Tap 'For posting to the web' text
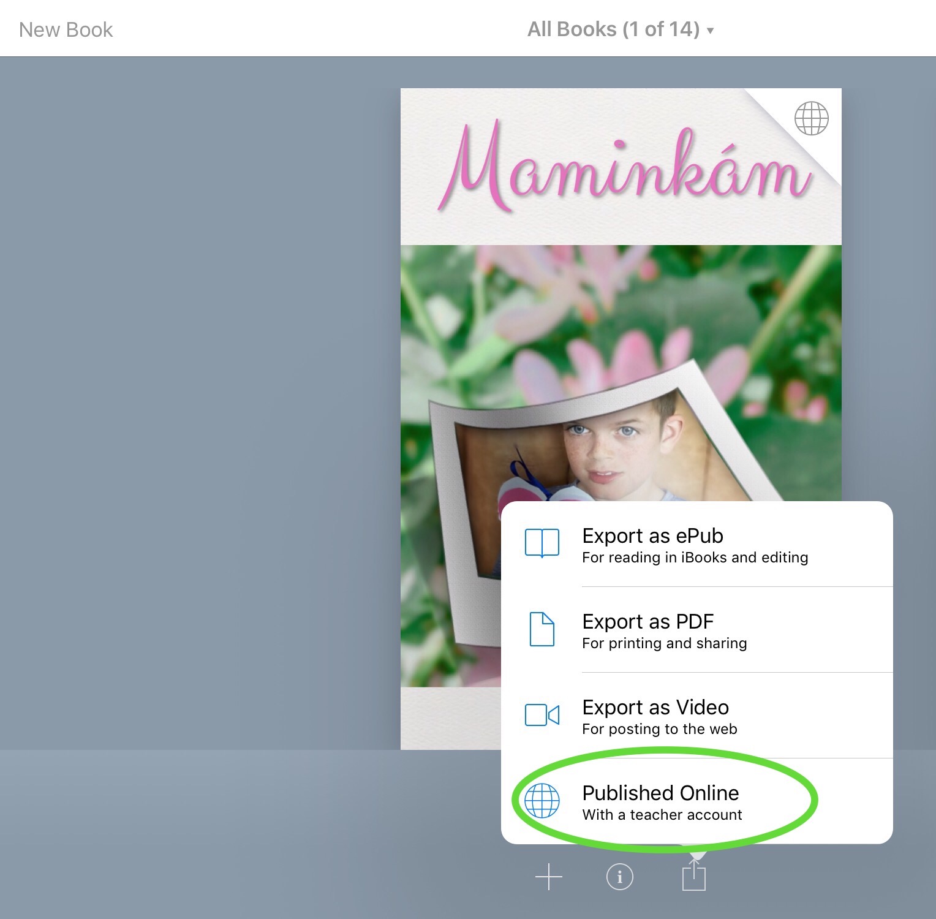This screenshot has width=936, height=919. (x=659, y=729)
